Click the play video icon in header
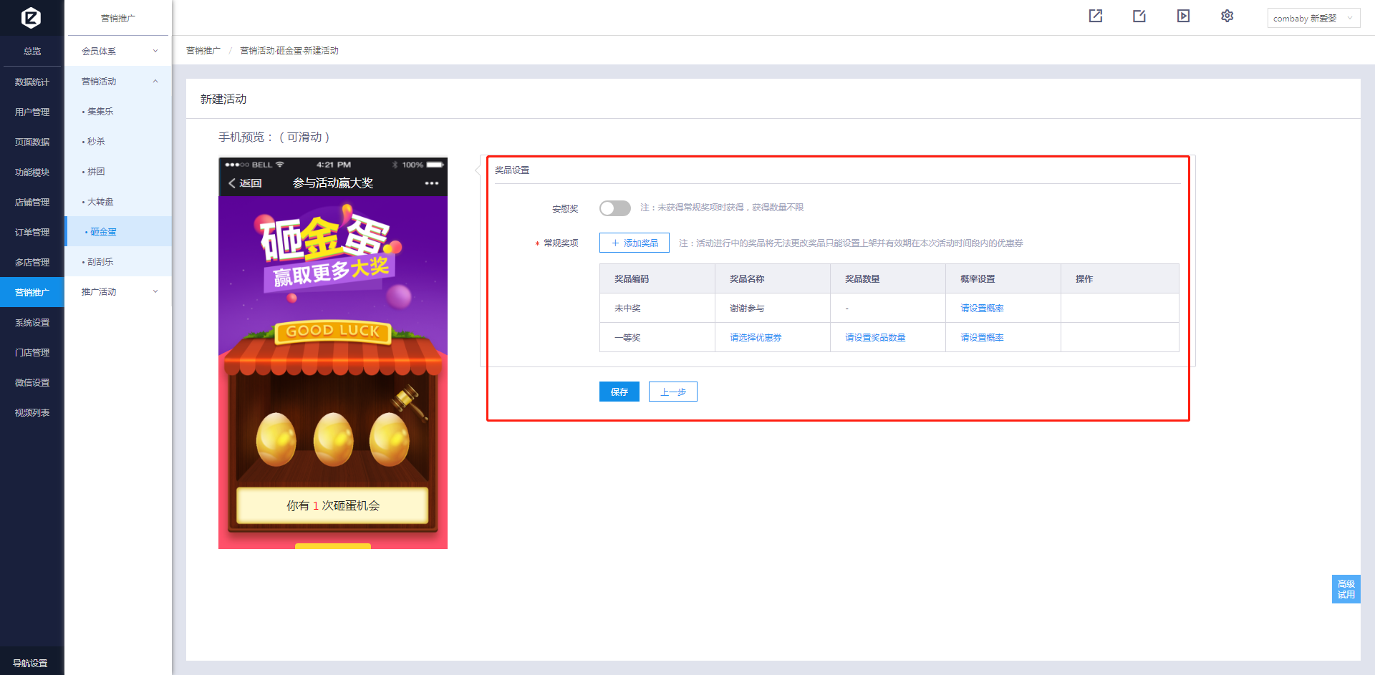The image size is (1375, 675). point(1183,16)
